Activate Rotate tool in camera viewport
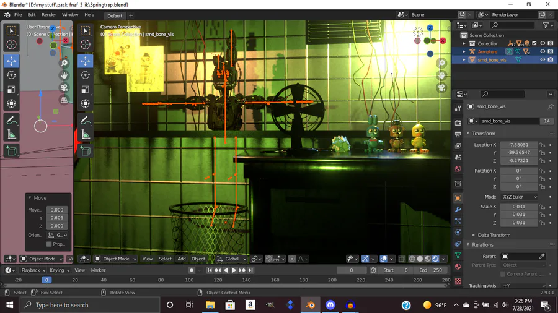558x313 pixels. pyautogui.click(x=86, y=75)
